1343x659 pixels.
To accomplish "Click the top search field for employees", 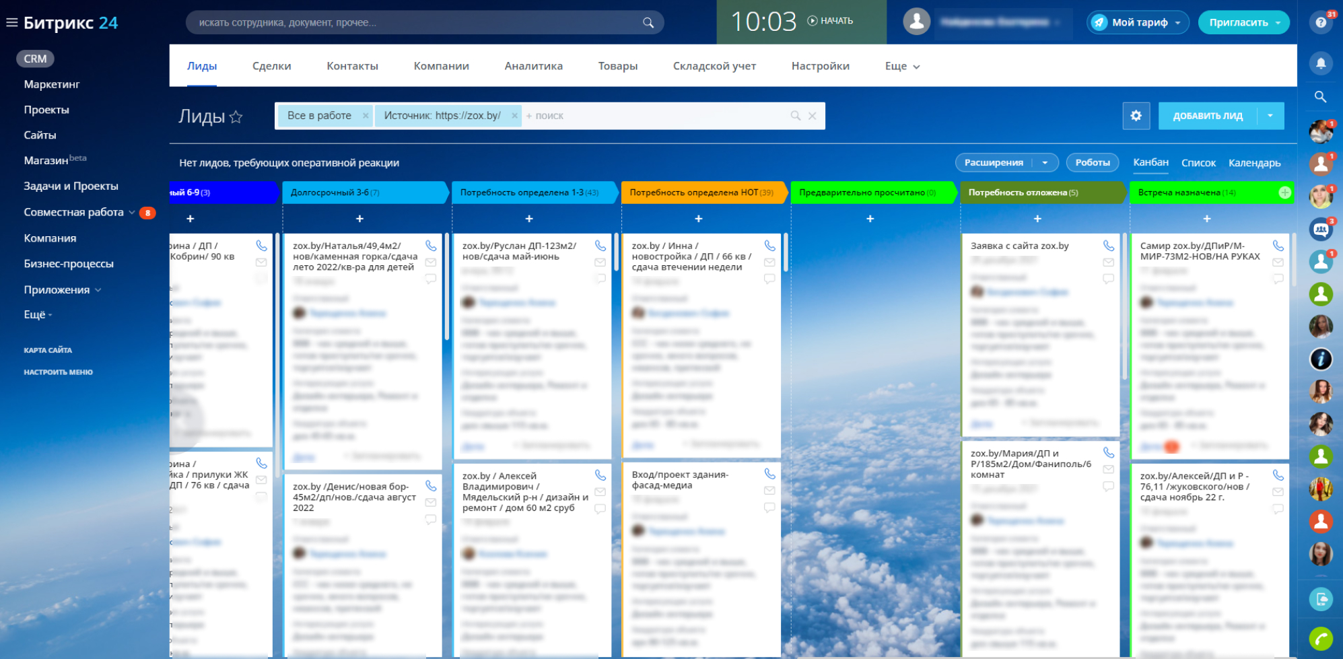I will (x=417, y=22).
